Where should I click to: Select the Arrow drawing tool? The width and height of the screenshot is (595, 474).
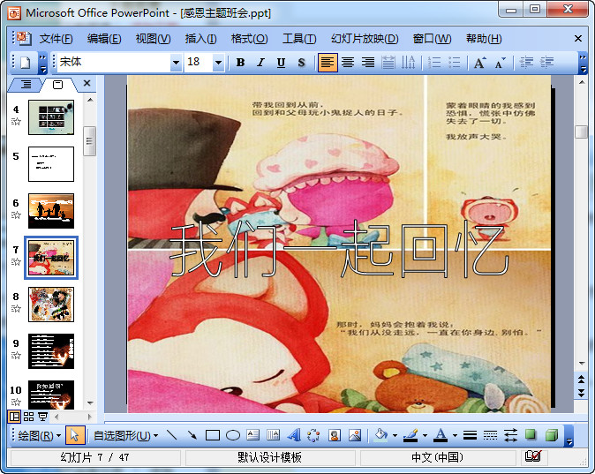(192, 435)
